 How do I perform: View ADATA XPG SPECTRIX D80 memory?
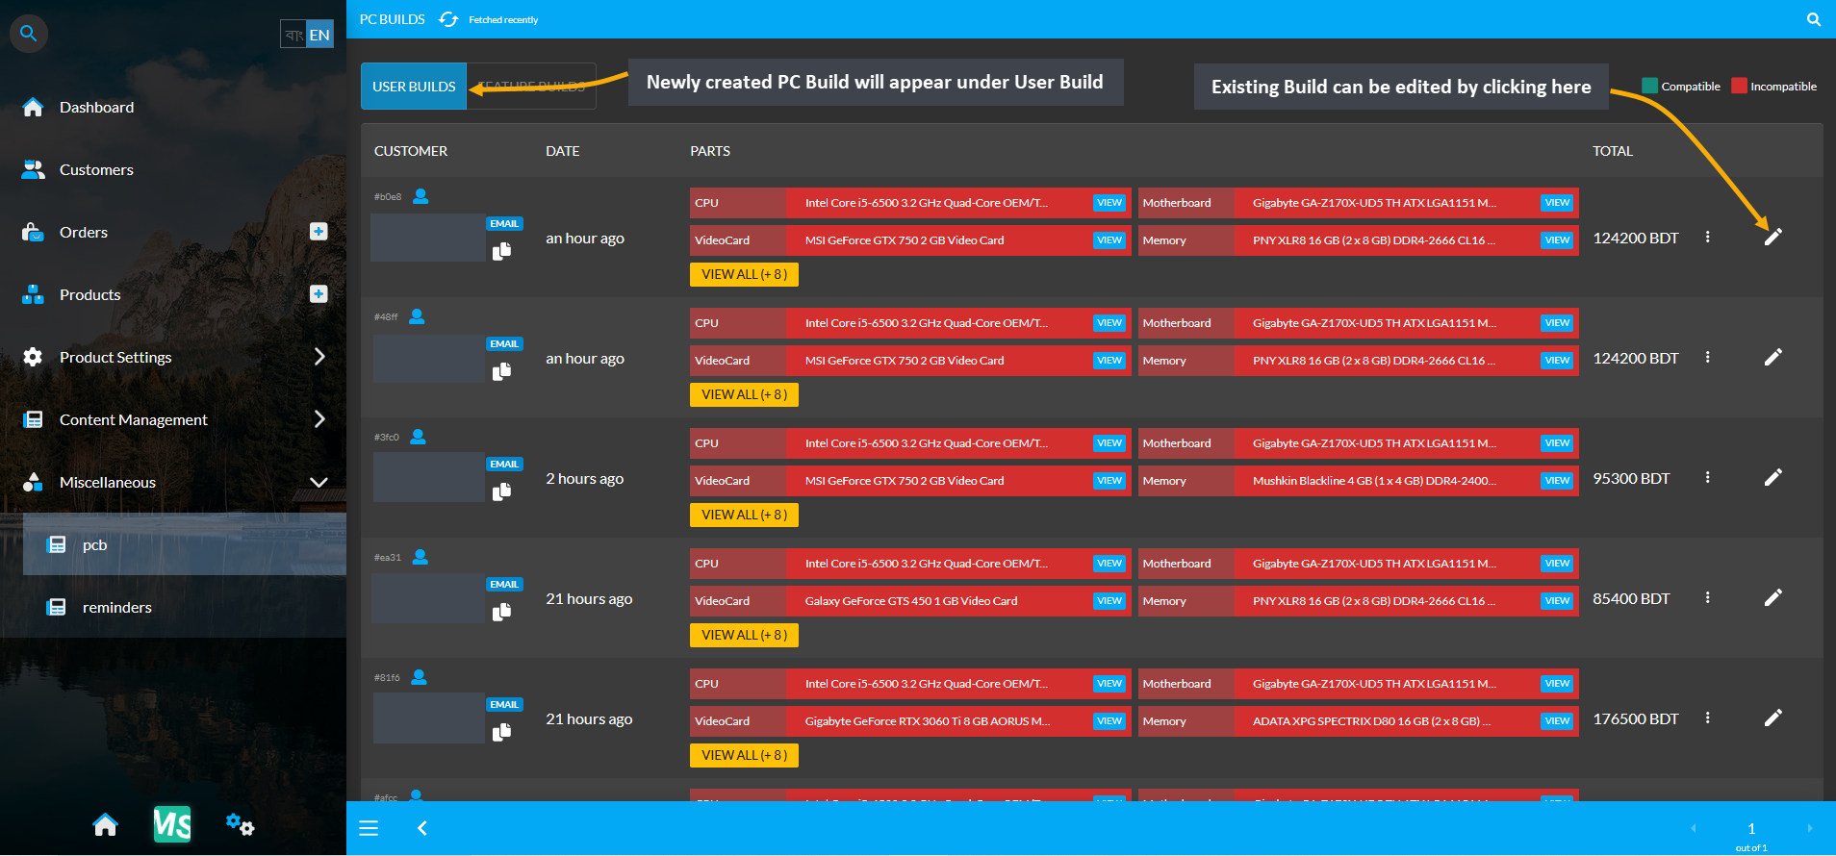[1557, 721]
